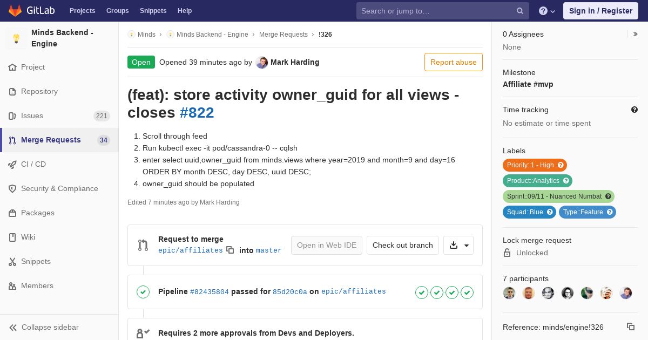Click Merge Requests breadcrumb
Screen dimensions: 648x340
point(283,35)
